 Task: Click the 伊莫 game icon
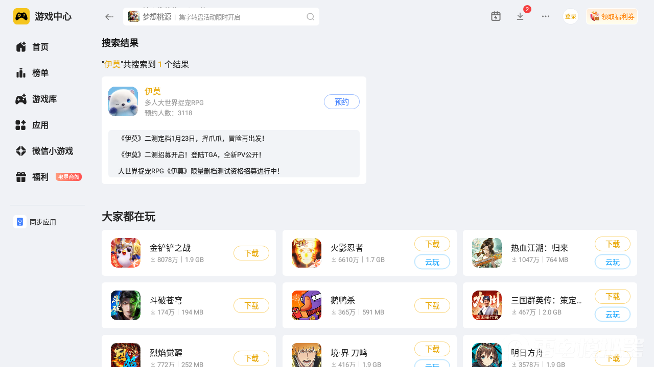click(123, 101)
